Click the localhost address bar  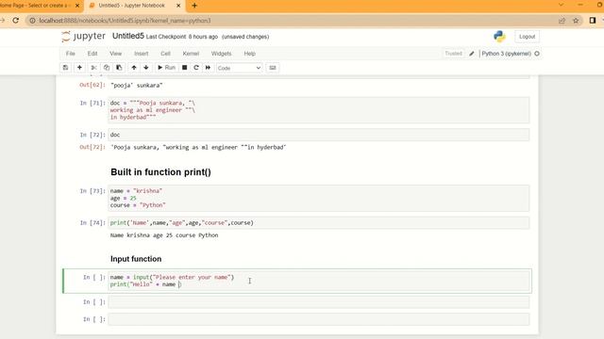(x=293, y=21)
